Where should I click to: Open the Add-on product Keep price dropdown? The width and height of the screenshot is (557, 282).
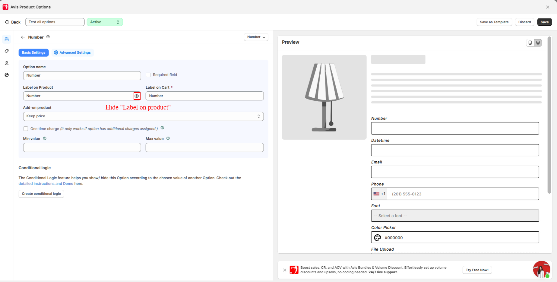point(143,116)
